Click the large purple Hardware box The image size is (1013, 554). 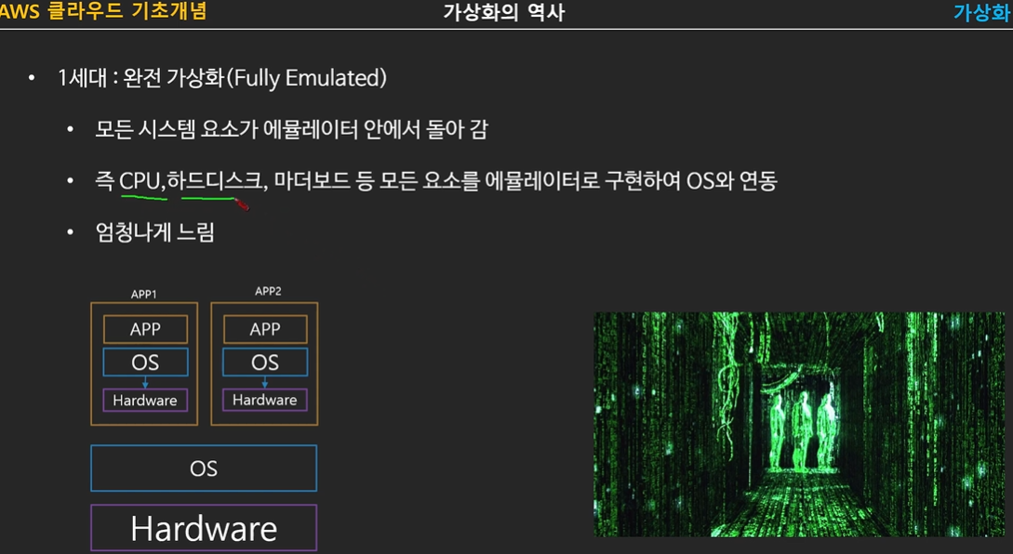[x=204, y=528]
